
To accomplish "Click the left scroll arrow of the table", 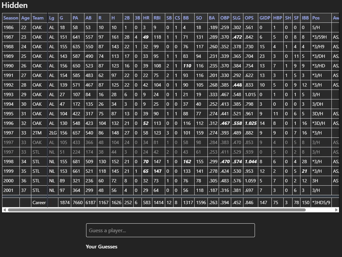I will 4,210.
